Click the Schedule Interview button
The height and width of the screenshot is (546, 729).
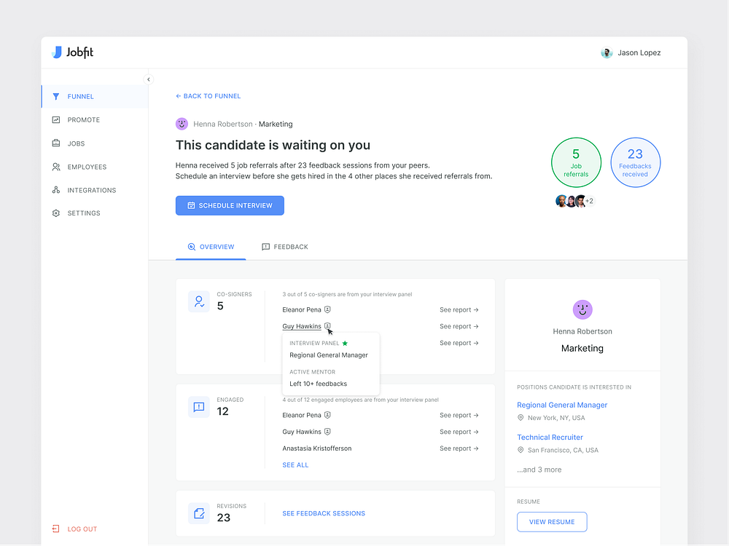[x=230, y=205]
